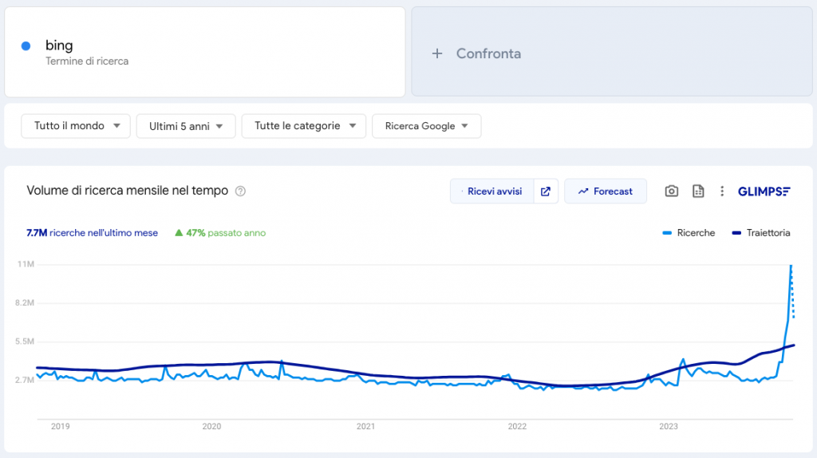Click the blue dot beside bing term
Viewport: 817px width, 458px height.
tap(26, 46)
